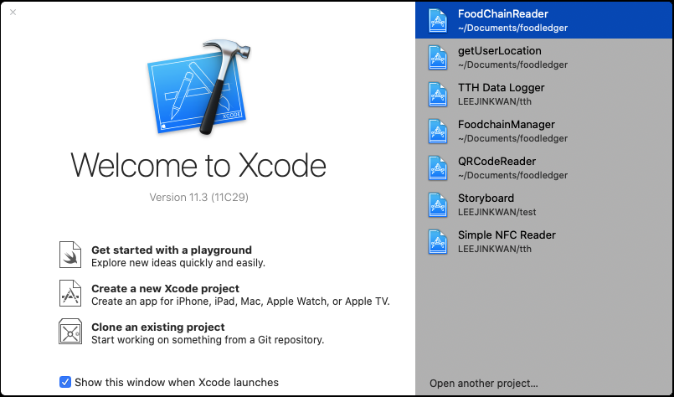Click the clone existing project icon
This screenshot has height=397, width=674.
pyautogui.click(x=70, y=333)
